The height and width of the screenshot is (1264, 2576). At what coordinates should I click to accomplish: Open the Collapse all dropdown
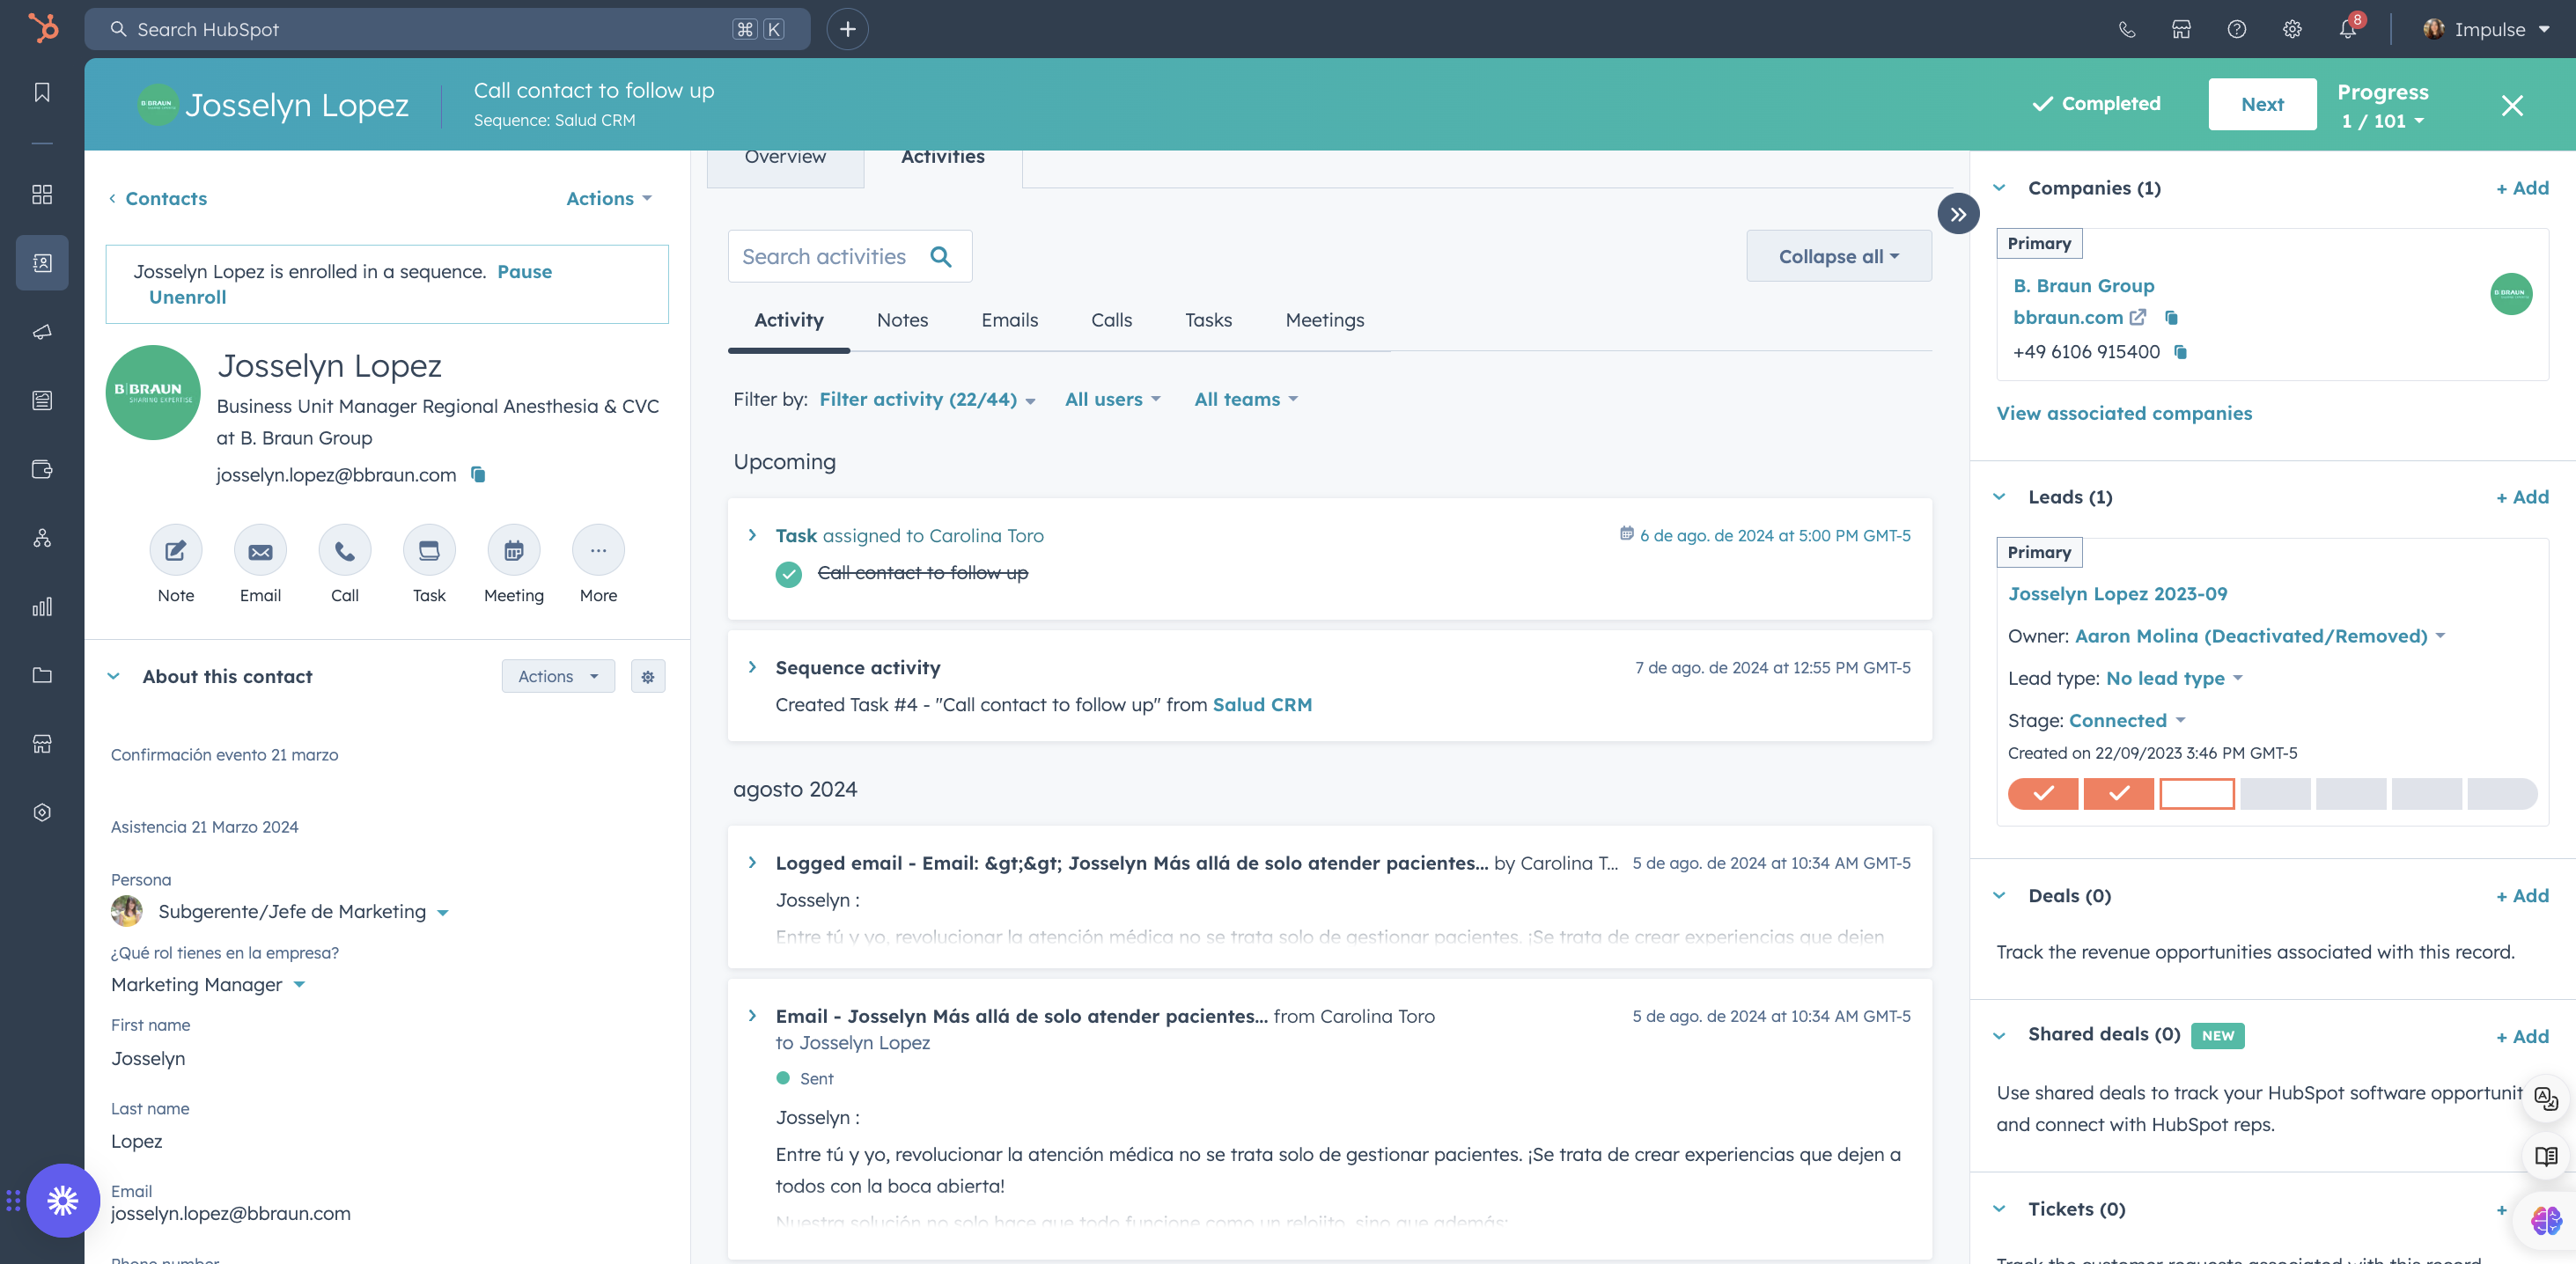tap(1839, 256)
